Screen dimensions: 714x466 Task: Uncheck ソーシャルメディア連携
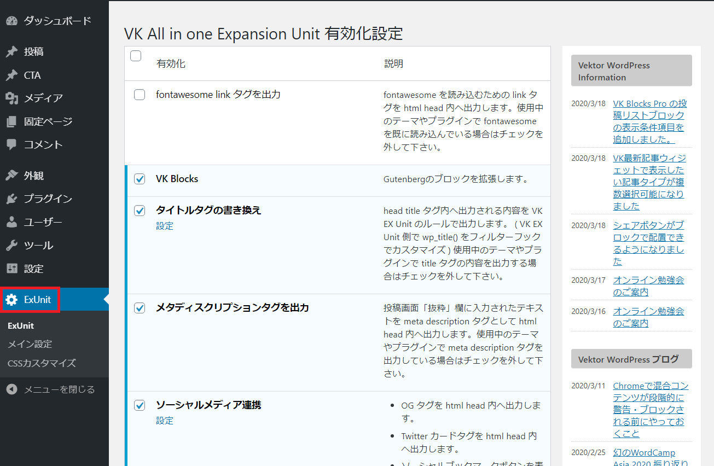pos(139,405)
